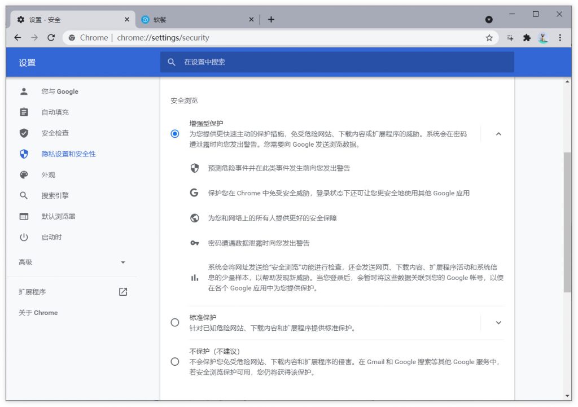Select the 增强型保护 radio button
The width and height of the screenshot is (578, 407).
tap(175, 134)
